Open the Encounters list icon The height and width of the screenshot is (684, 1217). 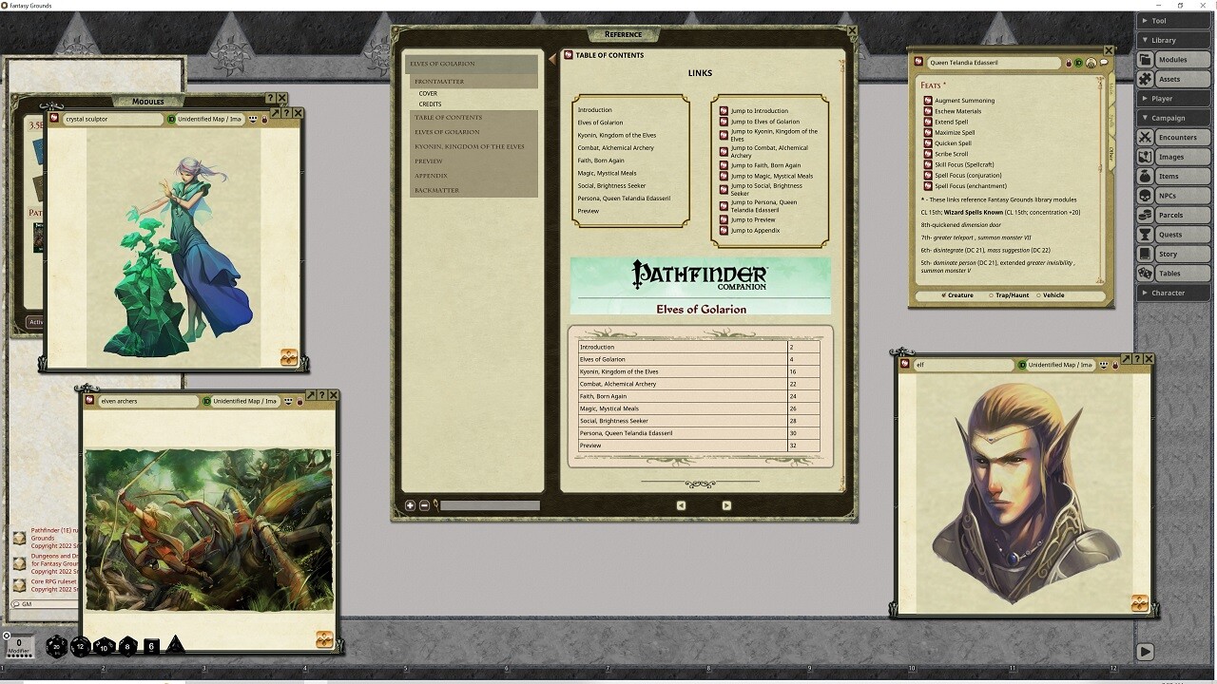click(x=1146, y=138)
